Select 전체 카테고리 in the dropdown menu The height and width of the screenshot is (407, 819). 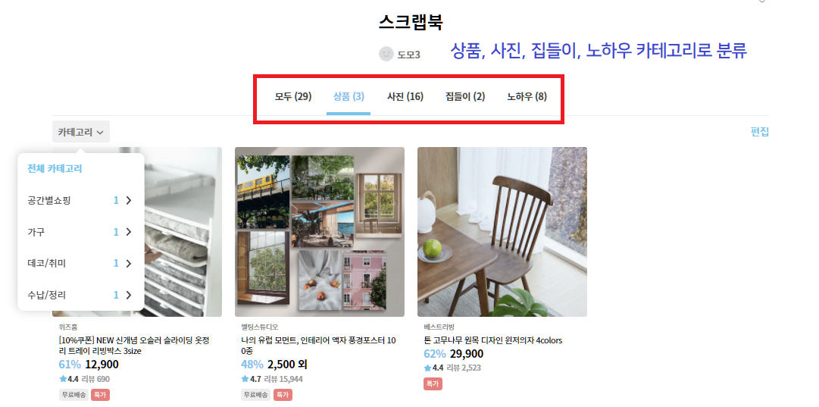tap(55, 169)
